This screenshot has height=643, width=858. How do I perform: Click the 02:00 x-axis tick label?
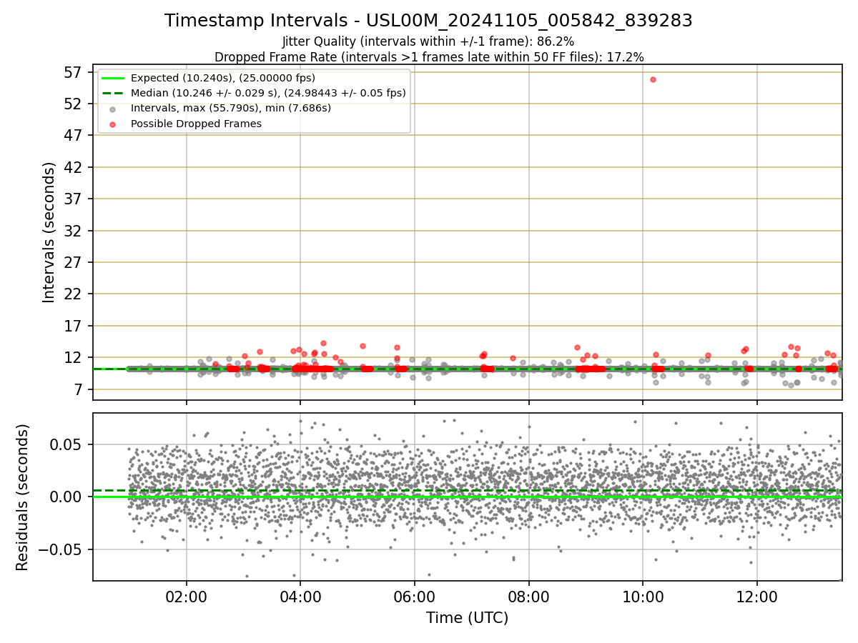click(x=187, y=596)
